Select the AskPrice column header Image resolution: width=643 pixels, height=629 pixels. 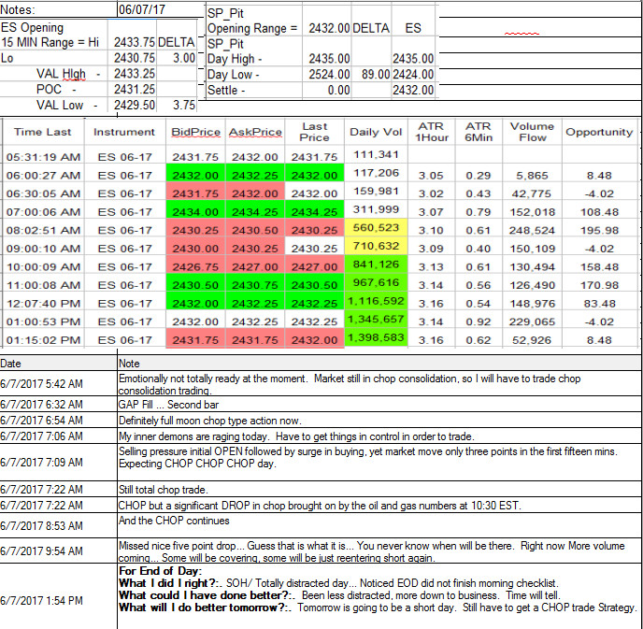(255, 132)
